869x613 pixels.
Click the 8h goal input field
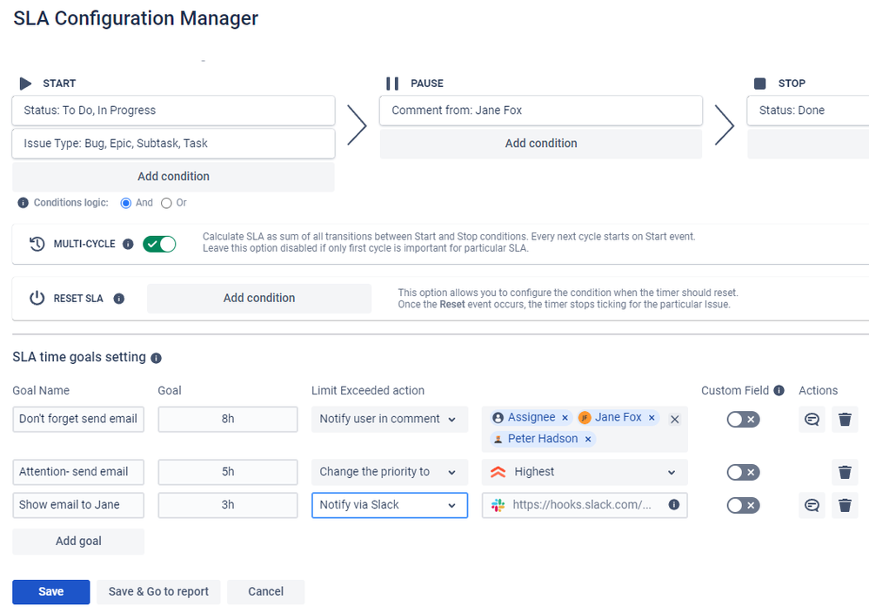228,420
